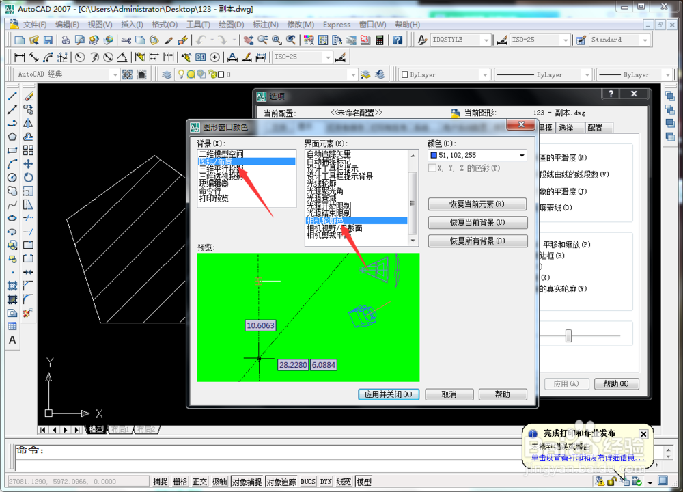The image size is (683, 492).
Task: Click 应用并关闭(A) button
Action: [389, 394]
